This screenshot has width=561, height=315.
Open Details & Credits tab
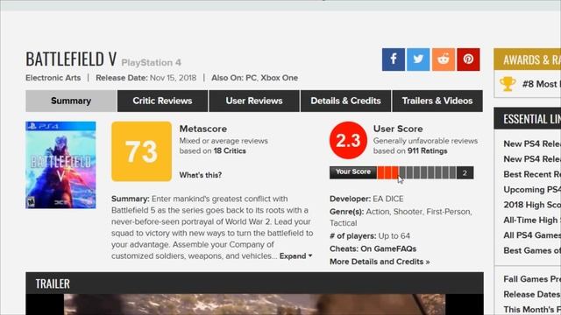pyautogui.click(x=345, y=101)
